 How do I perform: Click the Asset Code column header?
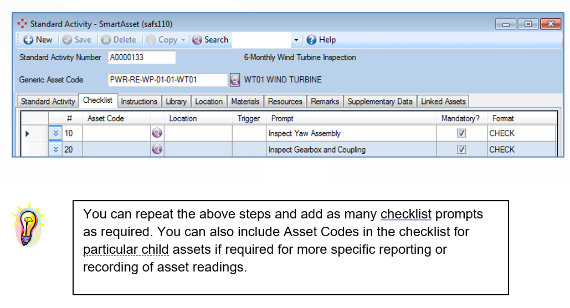click(x=116, y=118)
